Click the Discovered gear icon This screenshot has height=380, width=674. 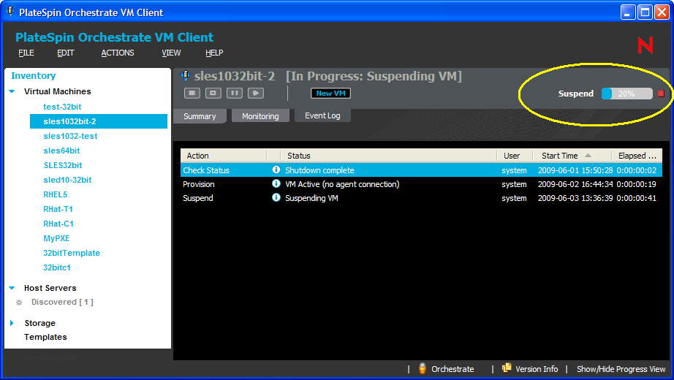pyautogui.click(x=19, y=303)
